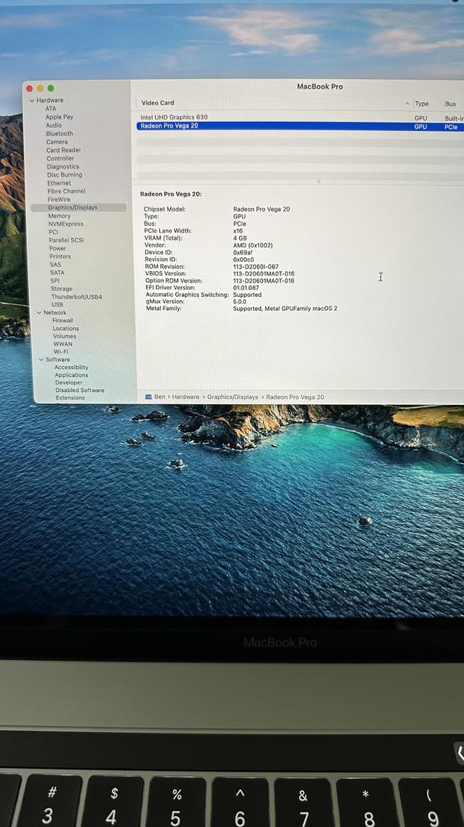Image resolution: width=464 pixels, height=827 pixels.
Task: Select Bluetooth in the sidebar
Action: click(60, 134)
